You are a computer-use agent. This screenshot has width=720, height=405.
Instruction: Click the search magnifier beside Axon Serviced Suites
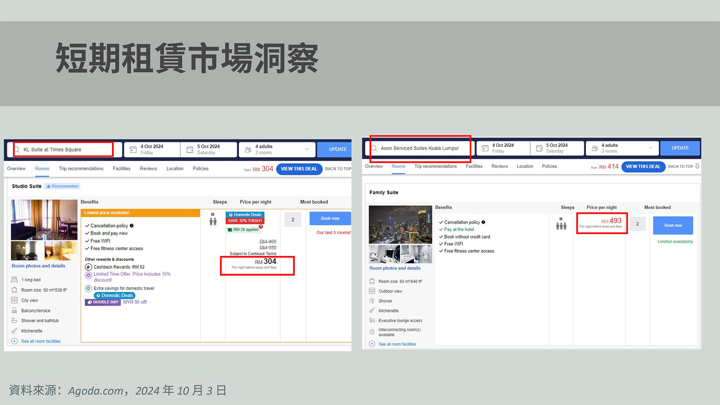(374, 148)
